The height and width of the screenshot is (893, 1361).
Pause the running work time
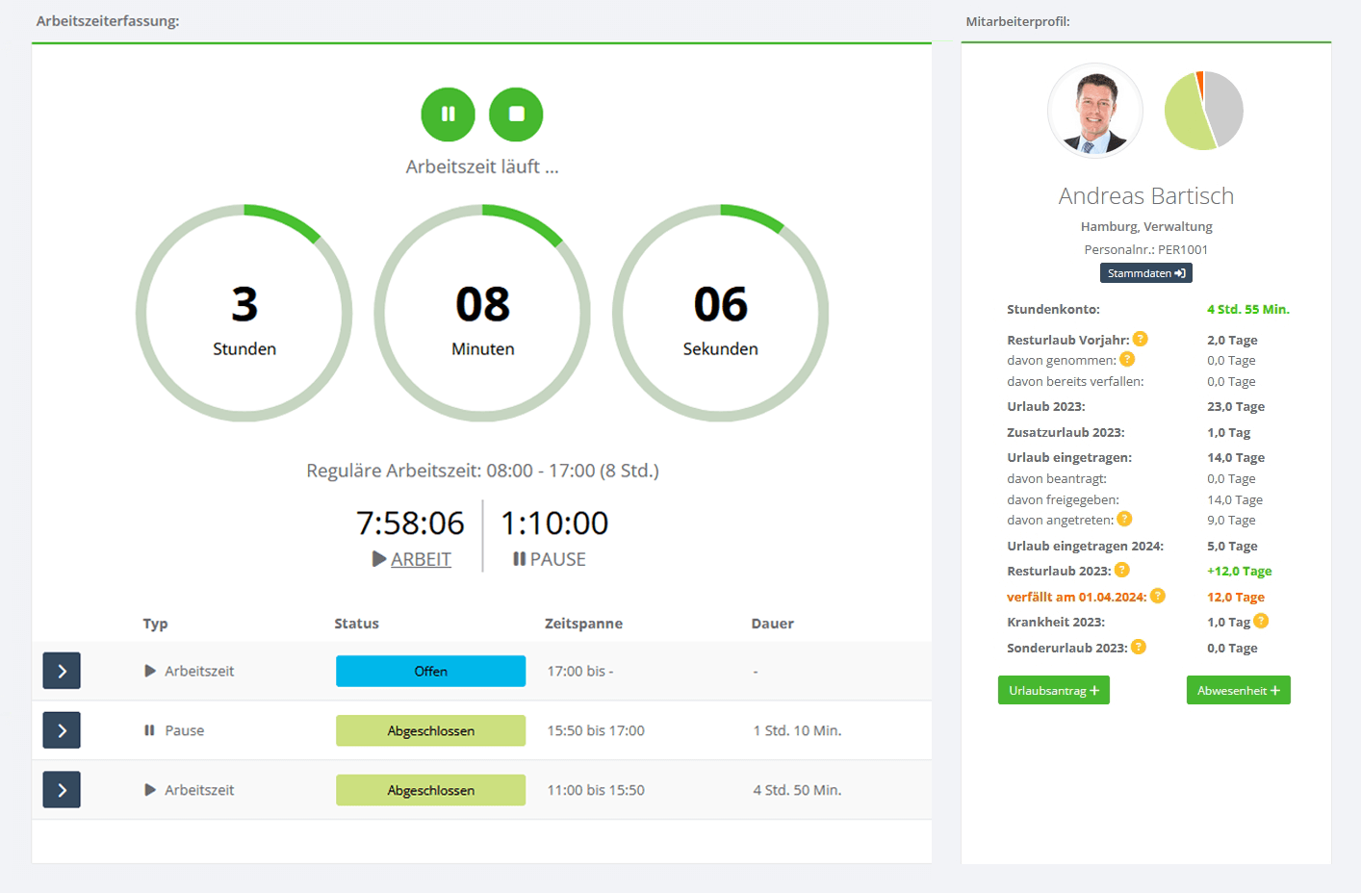(x=449, y=115)
